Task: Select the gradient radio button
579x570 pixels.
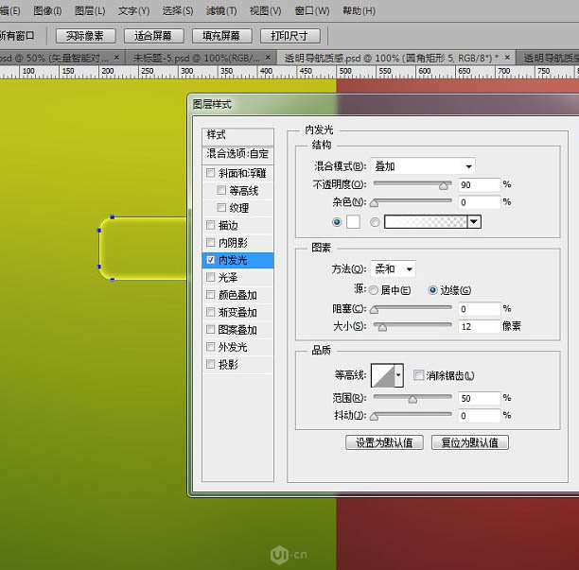Action: pyautogui.click(x=375, y=222)
